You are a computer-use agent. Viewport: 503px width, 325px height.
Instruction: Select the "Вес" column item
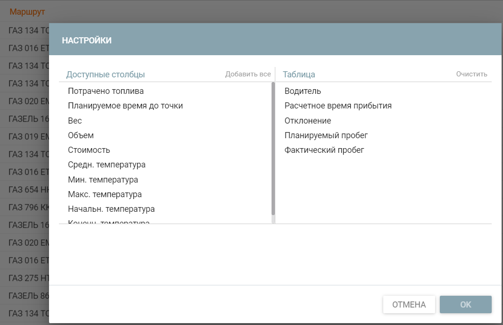(x=75, y=121)
